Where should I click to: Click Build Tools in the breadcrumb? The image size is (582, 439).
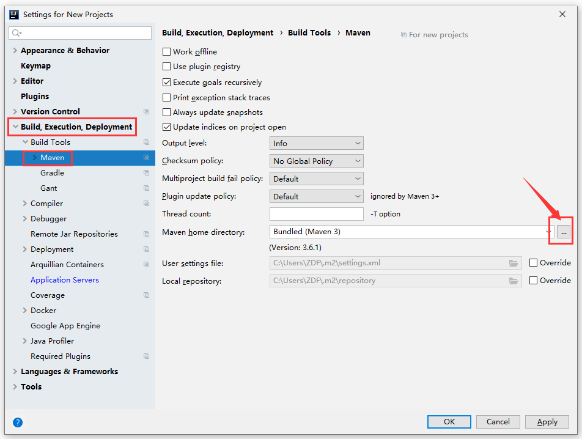309,33
